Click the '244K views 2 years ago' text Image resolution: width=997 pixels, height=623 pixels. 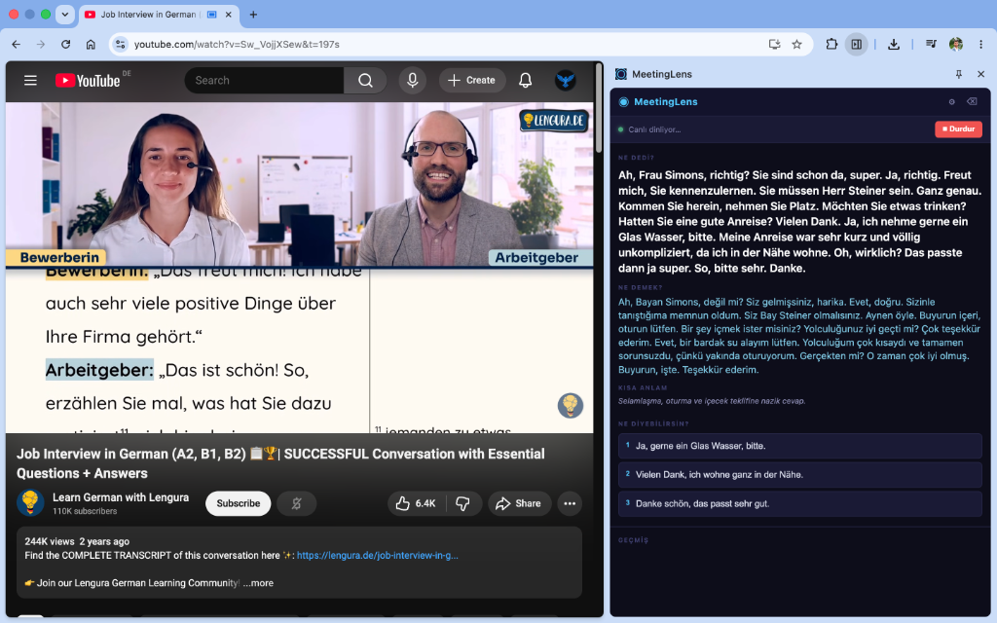tap(77, 541)
